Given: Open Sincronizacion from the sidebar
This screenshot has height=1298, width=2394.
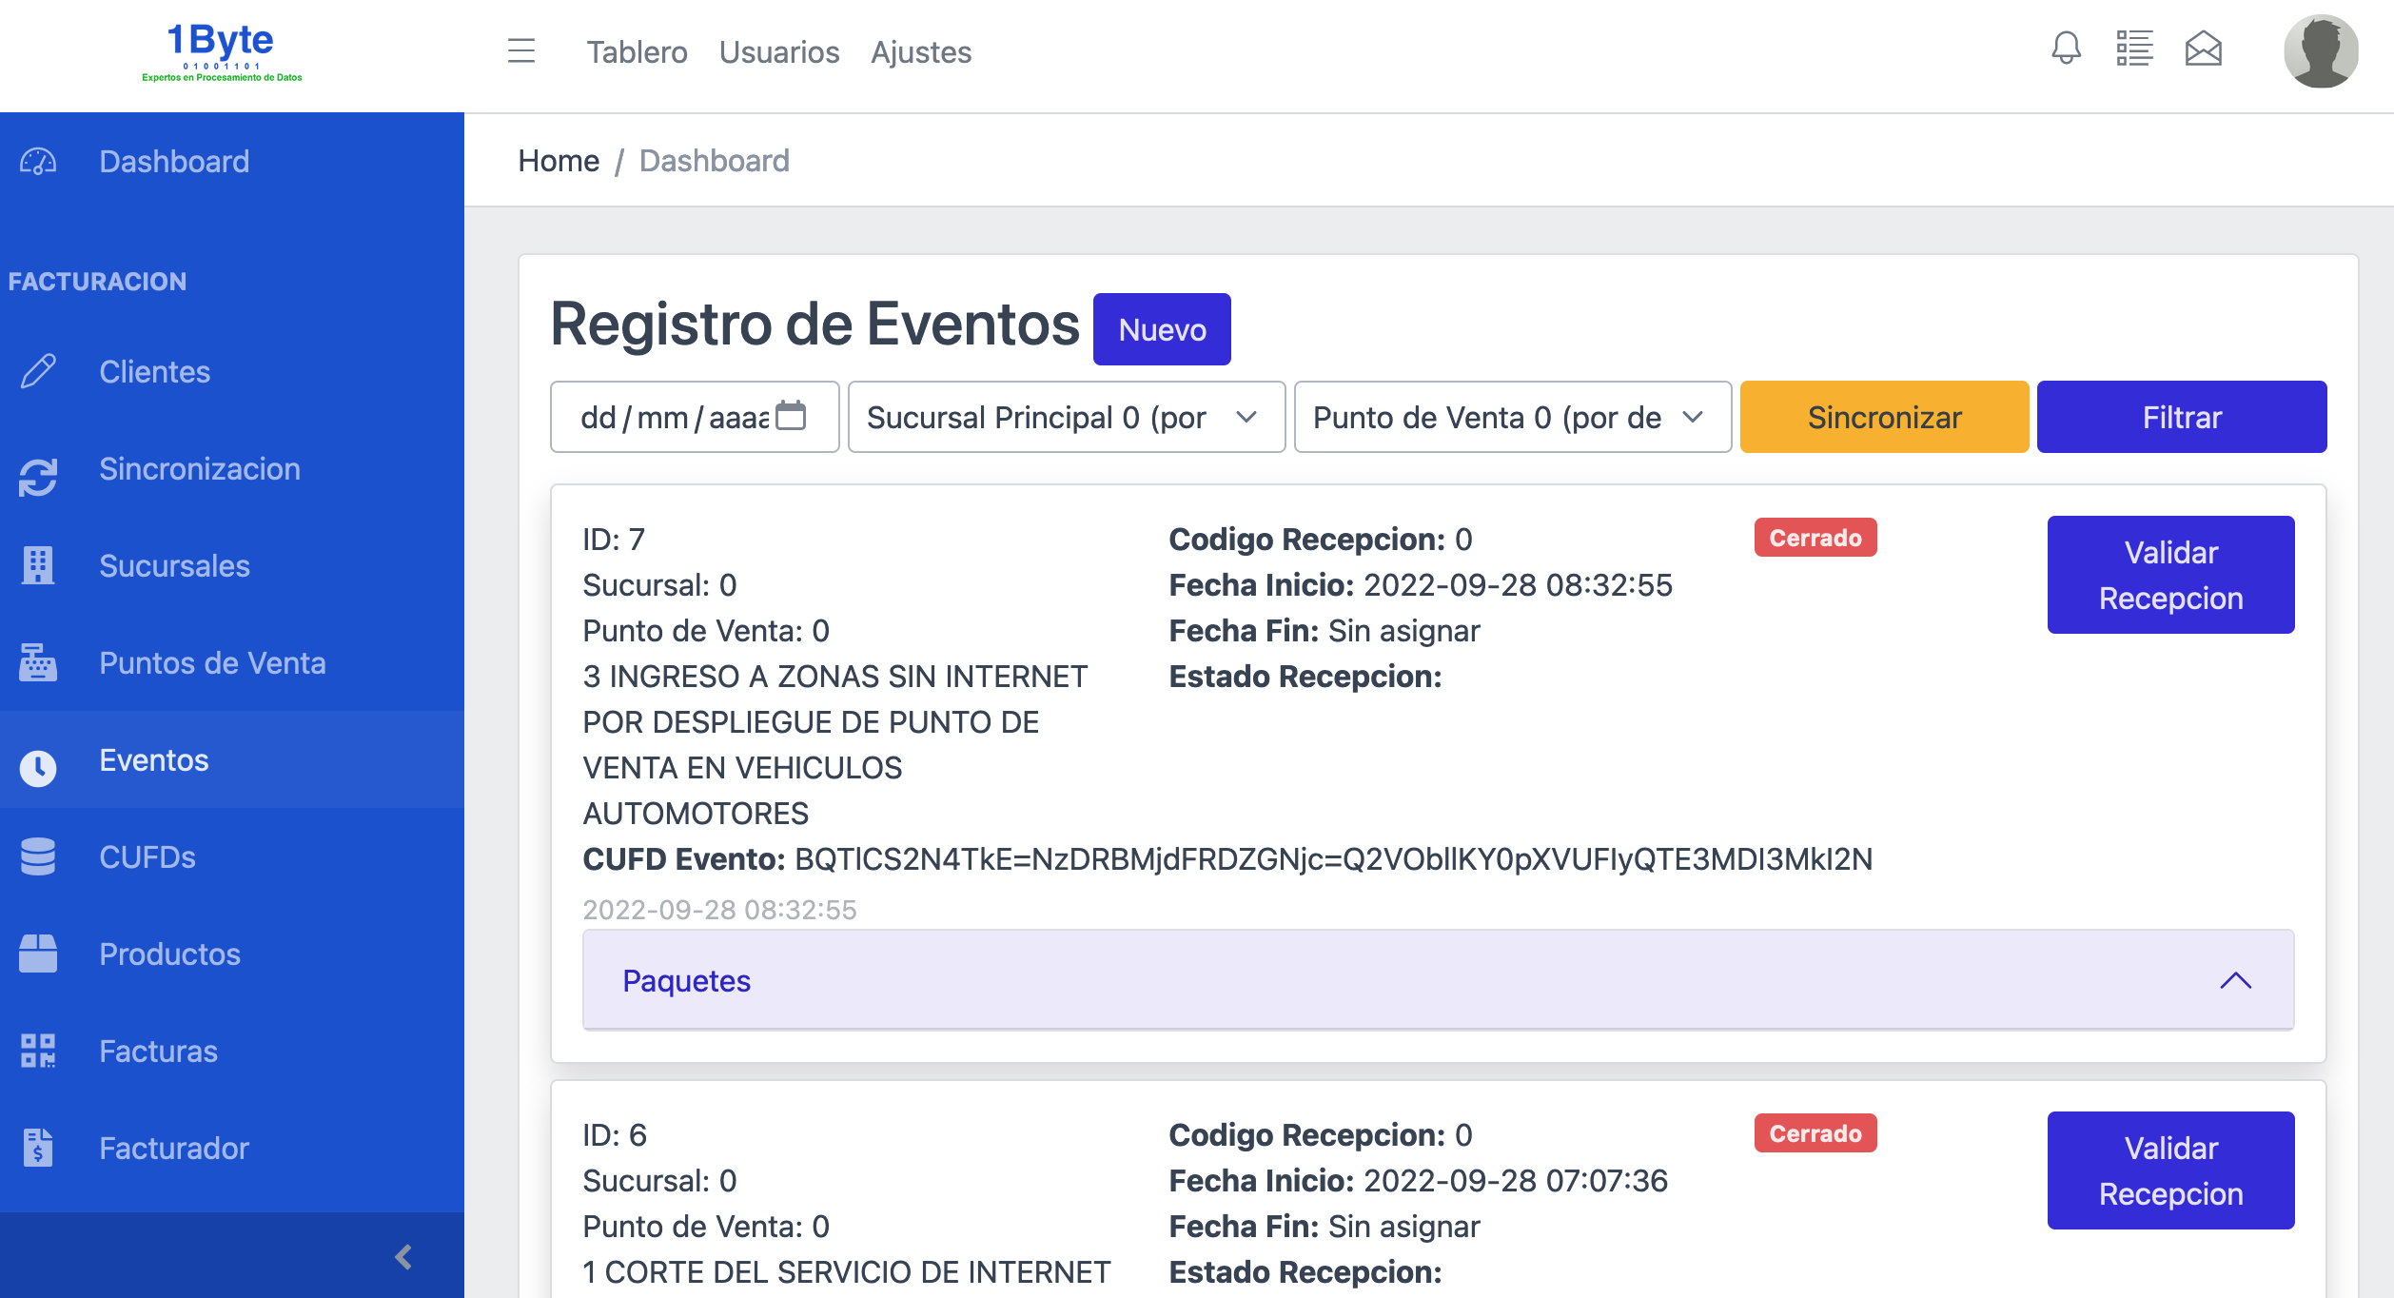Looking at the screenshot, I should 199,469.
